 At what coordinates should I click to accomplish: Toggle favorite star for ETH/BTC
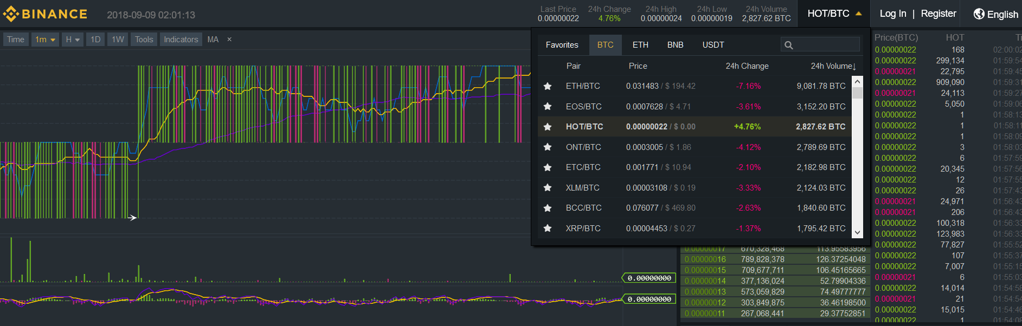click(548, 86)
